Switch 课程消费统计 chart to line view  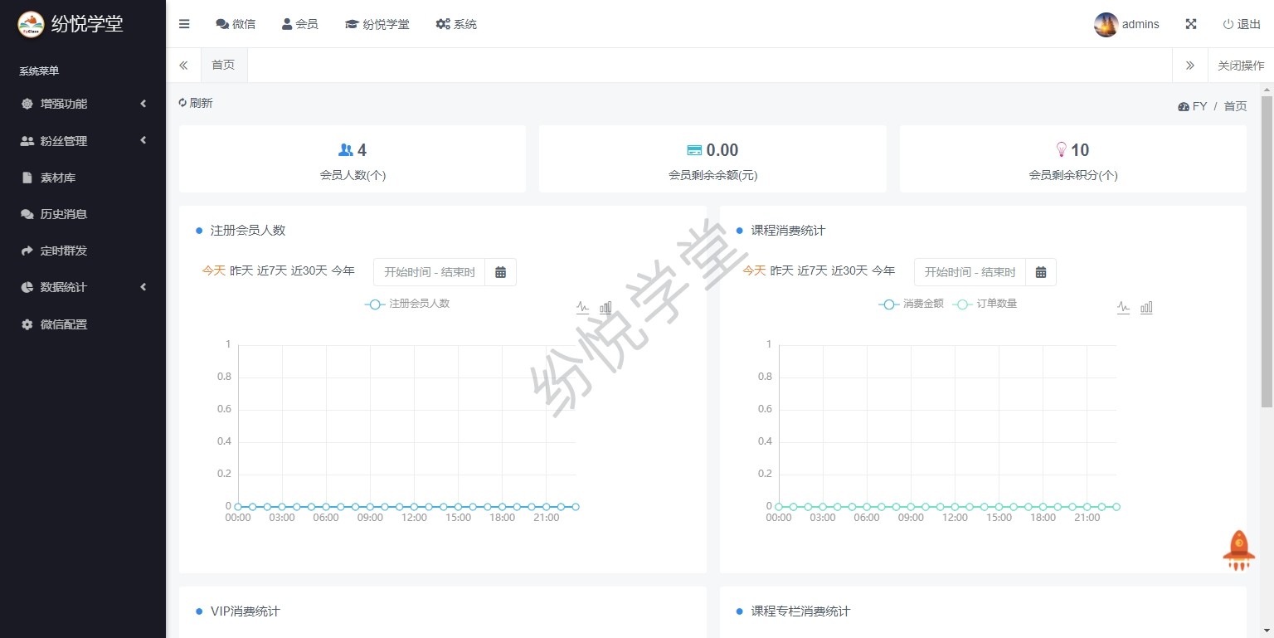1123,308
